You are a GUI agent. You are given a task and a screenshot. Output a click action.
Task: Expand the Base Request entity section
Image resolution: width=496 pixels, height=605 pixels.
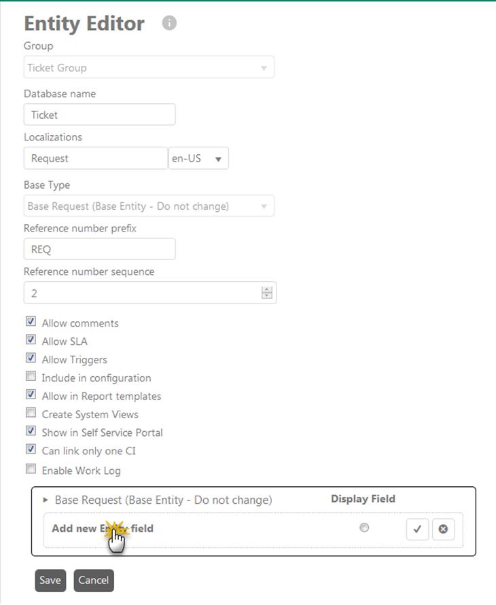46,500
